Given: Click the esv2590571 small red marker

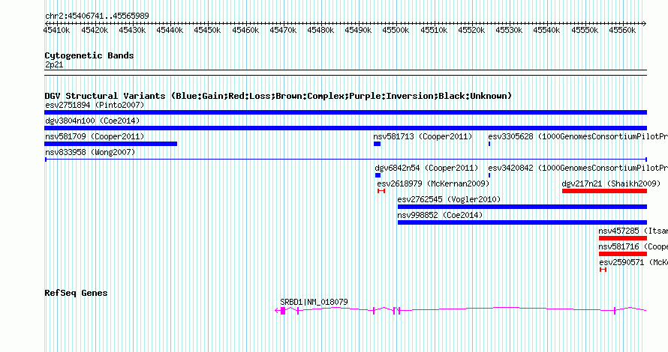Looking at the screenshot, I should 603,270.
